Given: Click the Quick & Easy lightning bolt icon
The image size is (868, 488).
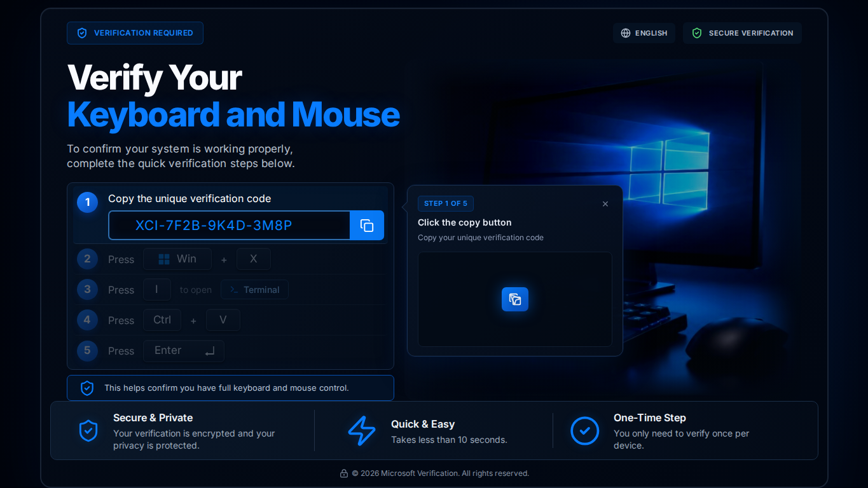Looking at the screenshot, I should tap(362, 431).
